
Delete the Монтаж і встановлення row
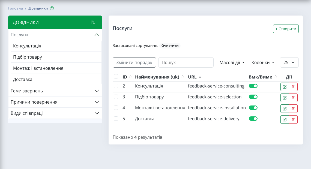click(x=293, y=108)
